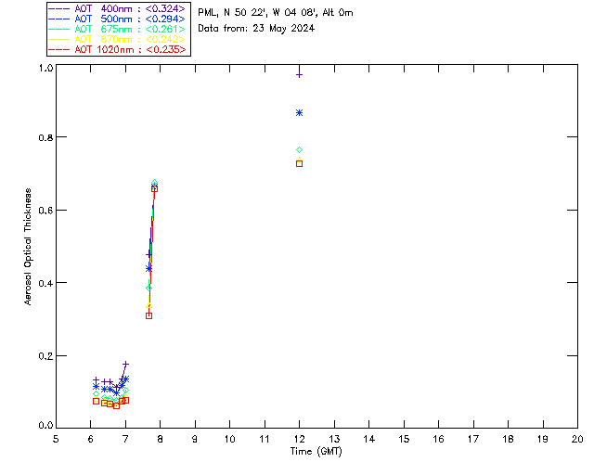
Task: Click the AOT 675nm legend entry
Action: [x=117, y=29]
